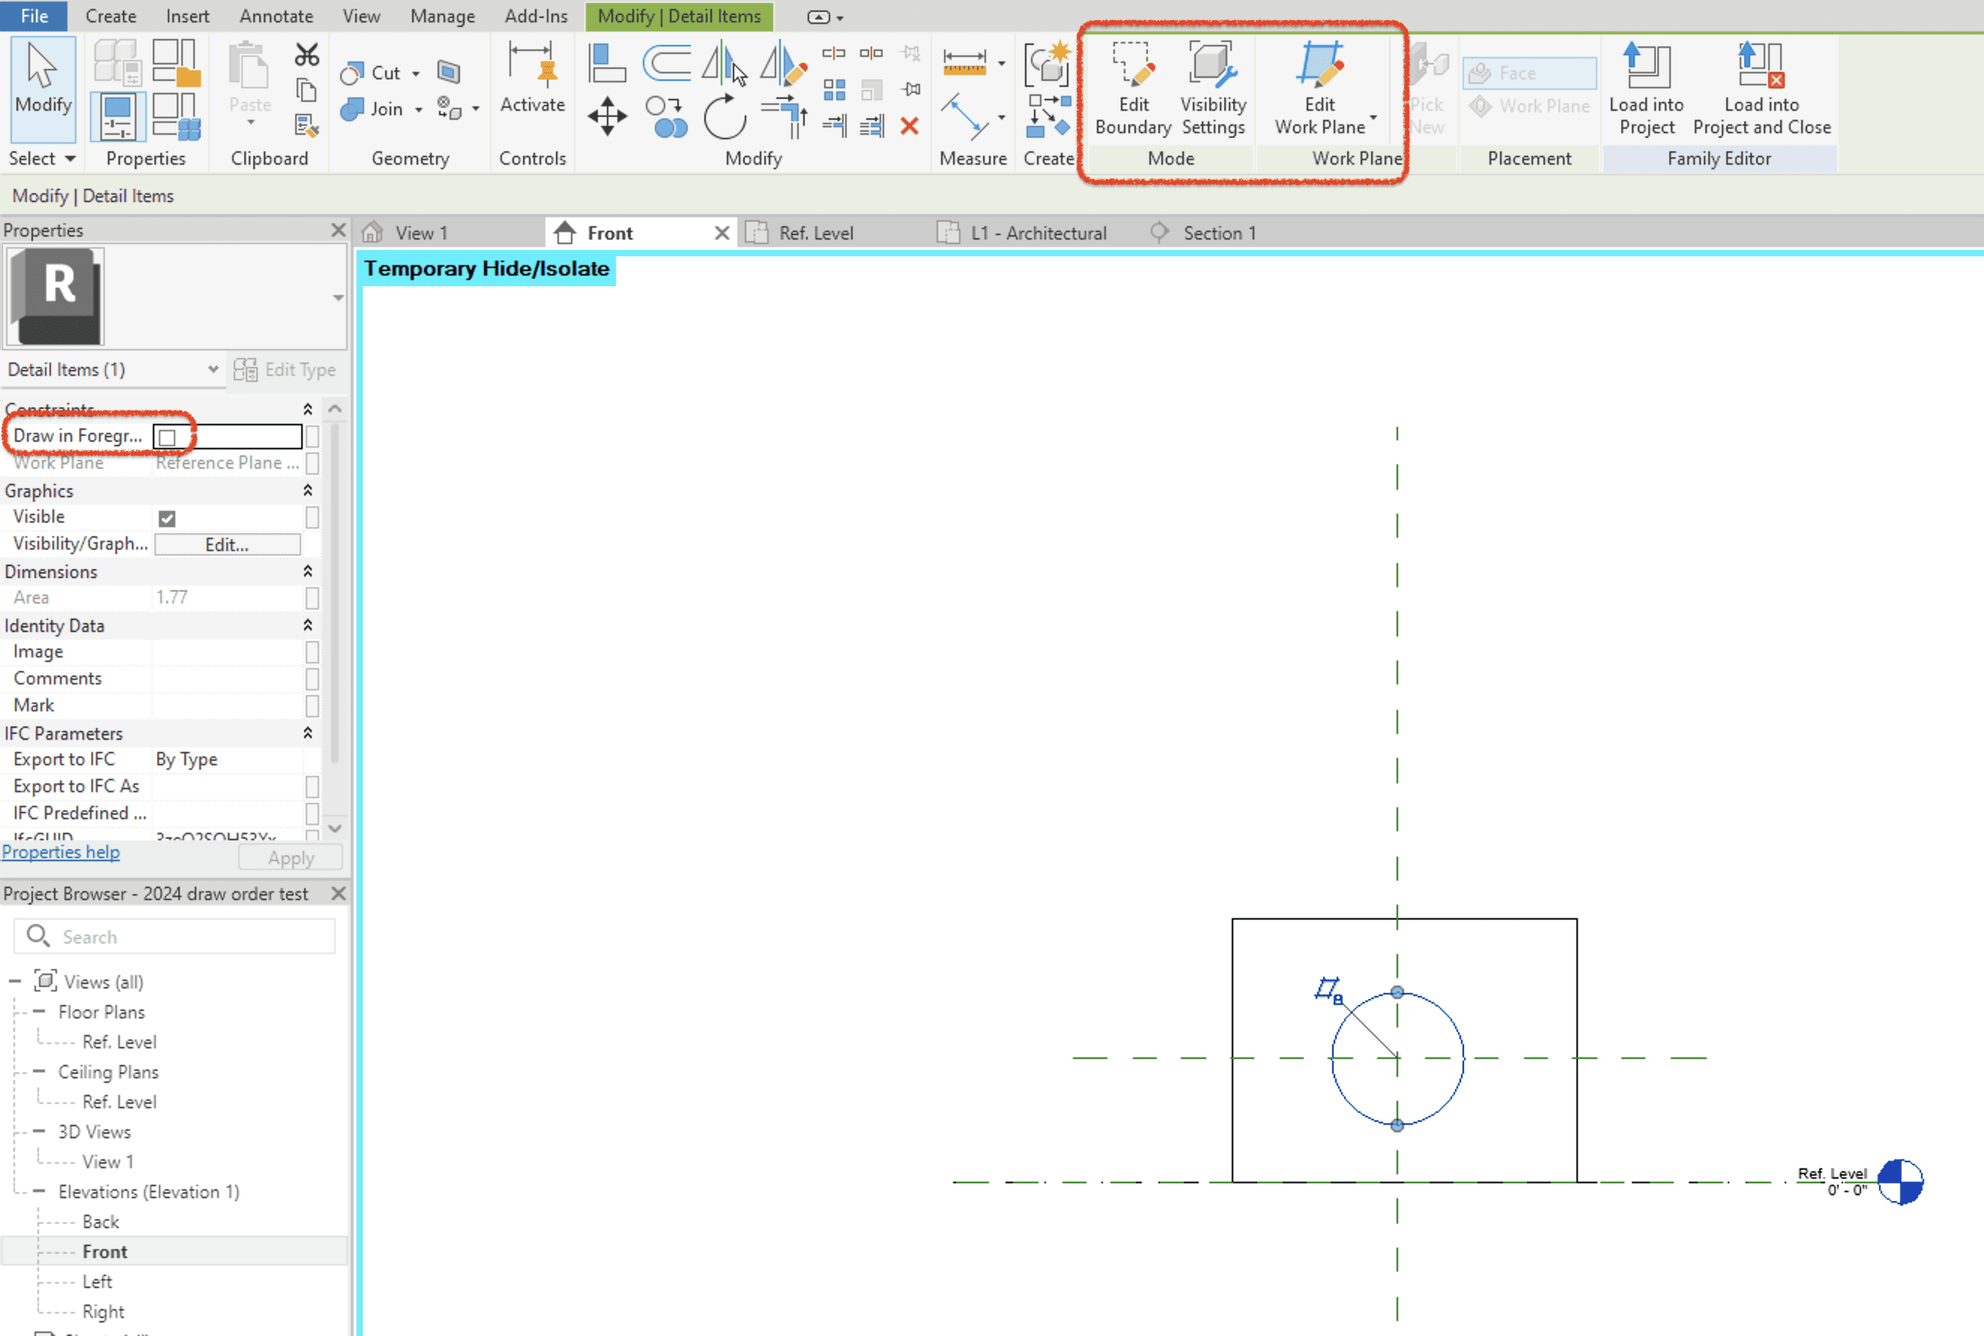The height and width of the screenshot is (1336, 1984).
Task: Switch to the Ref. Level view tab
Action: (816, 231)
